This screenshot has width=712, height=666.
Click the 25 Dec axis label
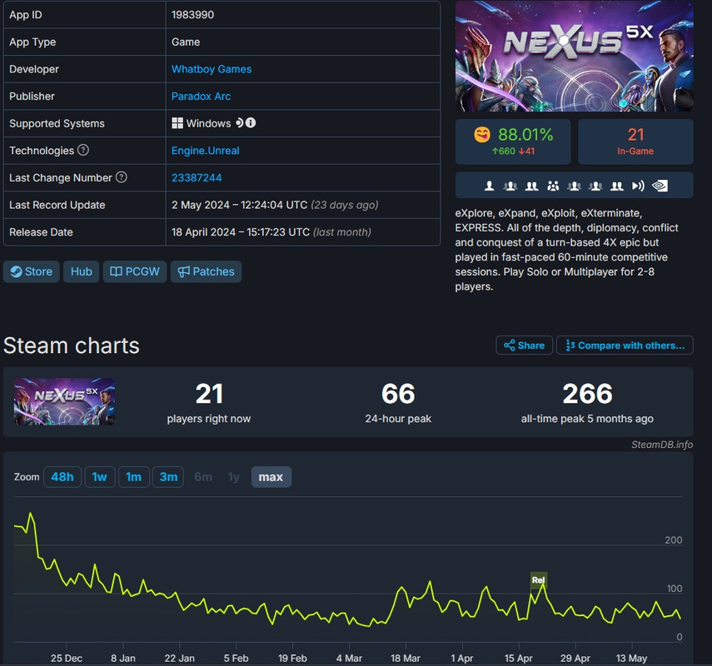pyautogui.click(x=67, y=658)
